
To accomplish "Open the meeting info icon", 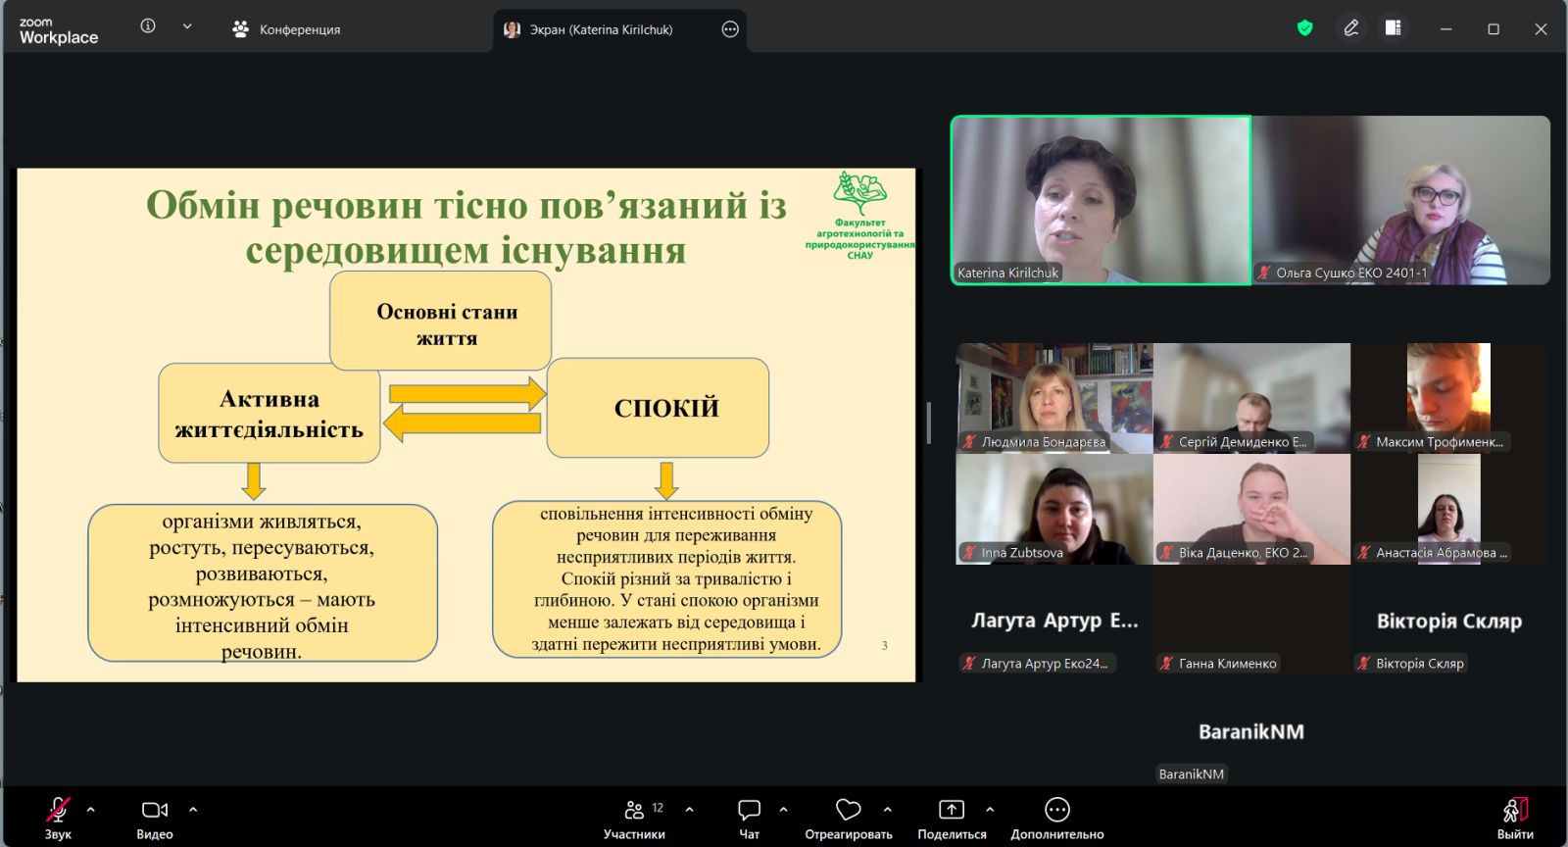I will click(x=148, y=26).
